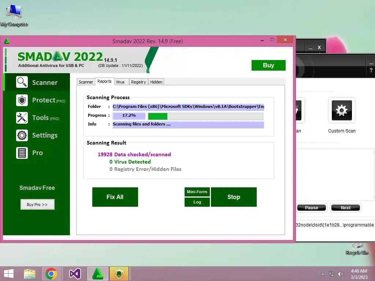Open the Hidden tab

tap(156, 82)
